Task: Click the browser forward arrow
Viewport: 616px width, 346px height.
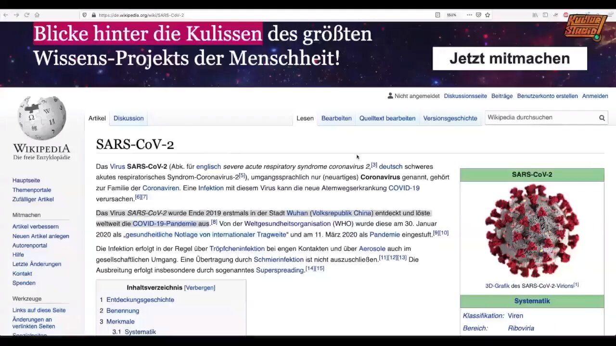Action: (x=16, y=15)
